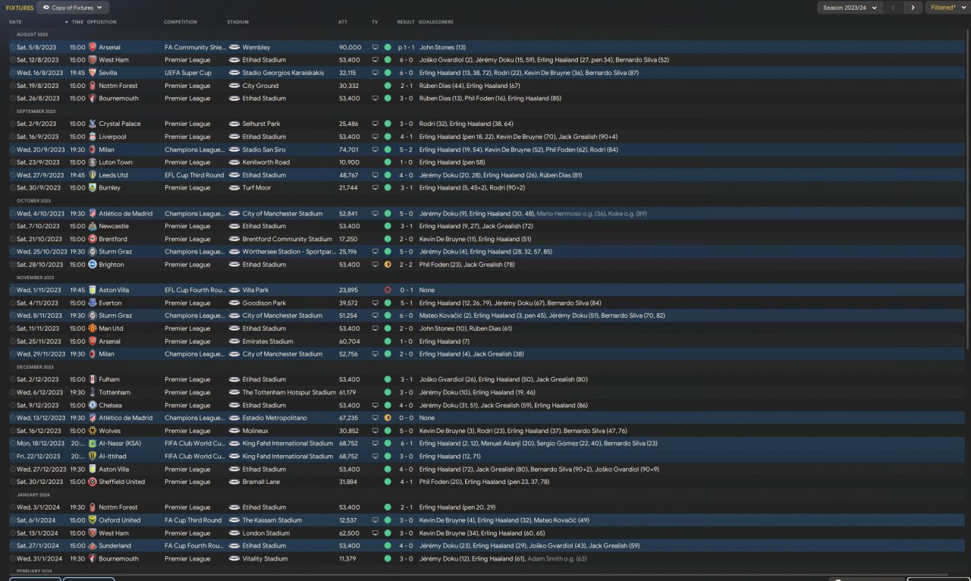Tick the row marker for Sat, 12/8/2023
Image resolution: width=971 pixels, height=581 pixels.
pos(12,60)
